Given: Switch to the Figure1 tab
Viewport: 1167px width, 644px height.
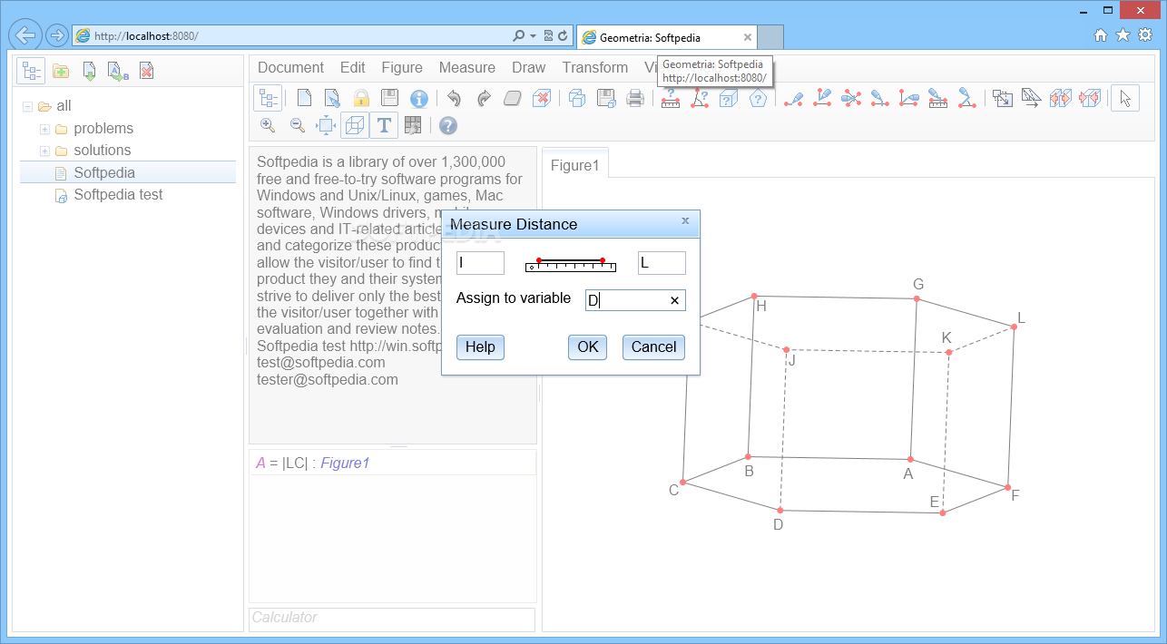Looking at the screenshot, I should 575,165.
